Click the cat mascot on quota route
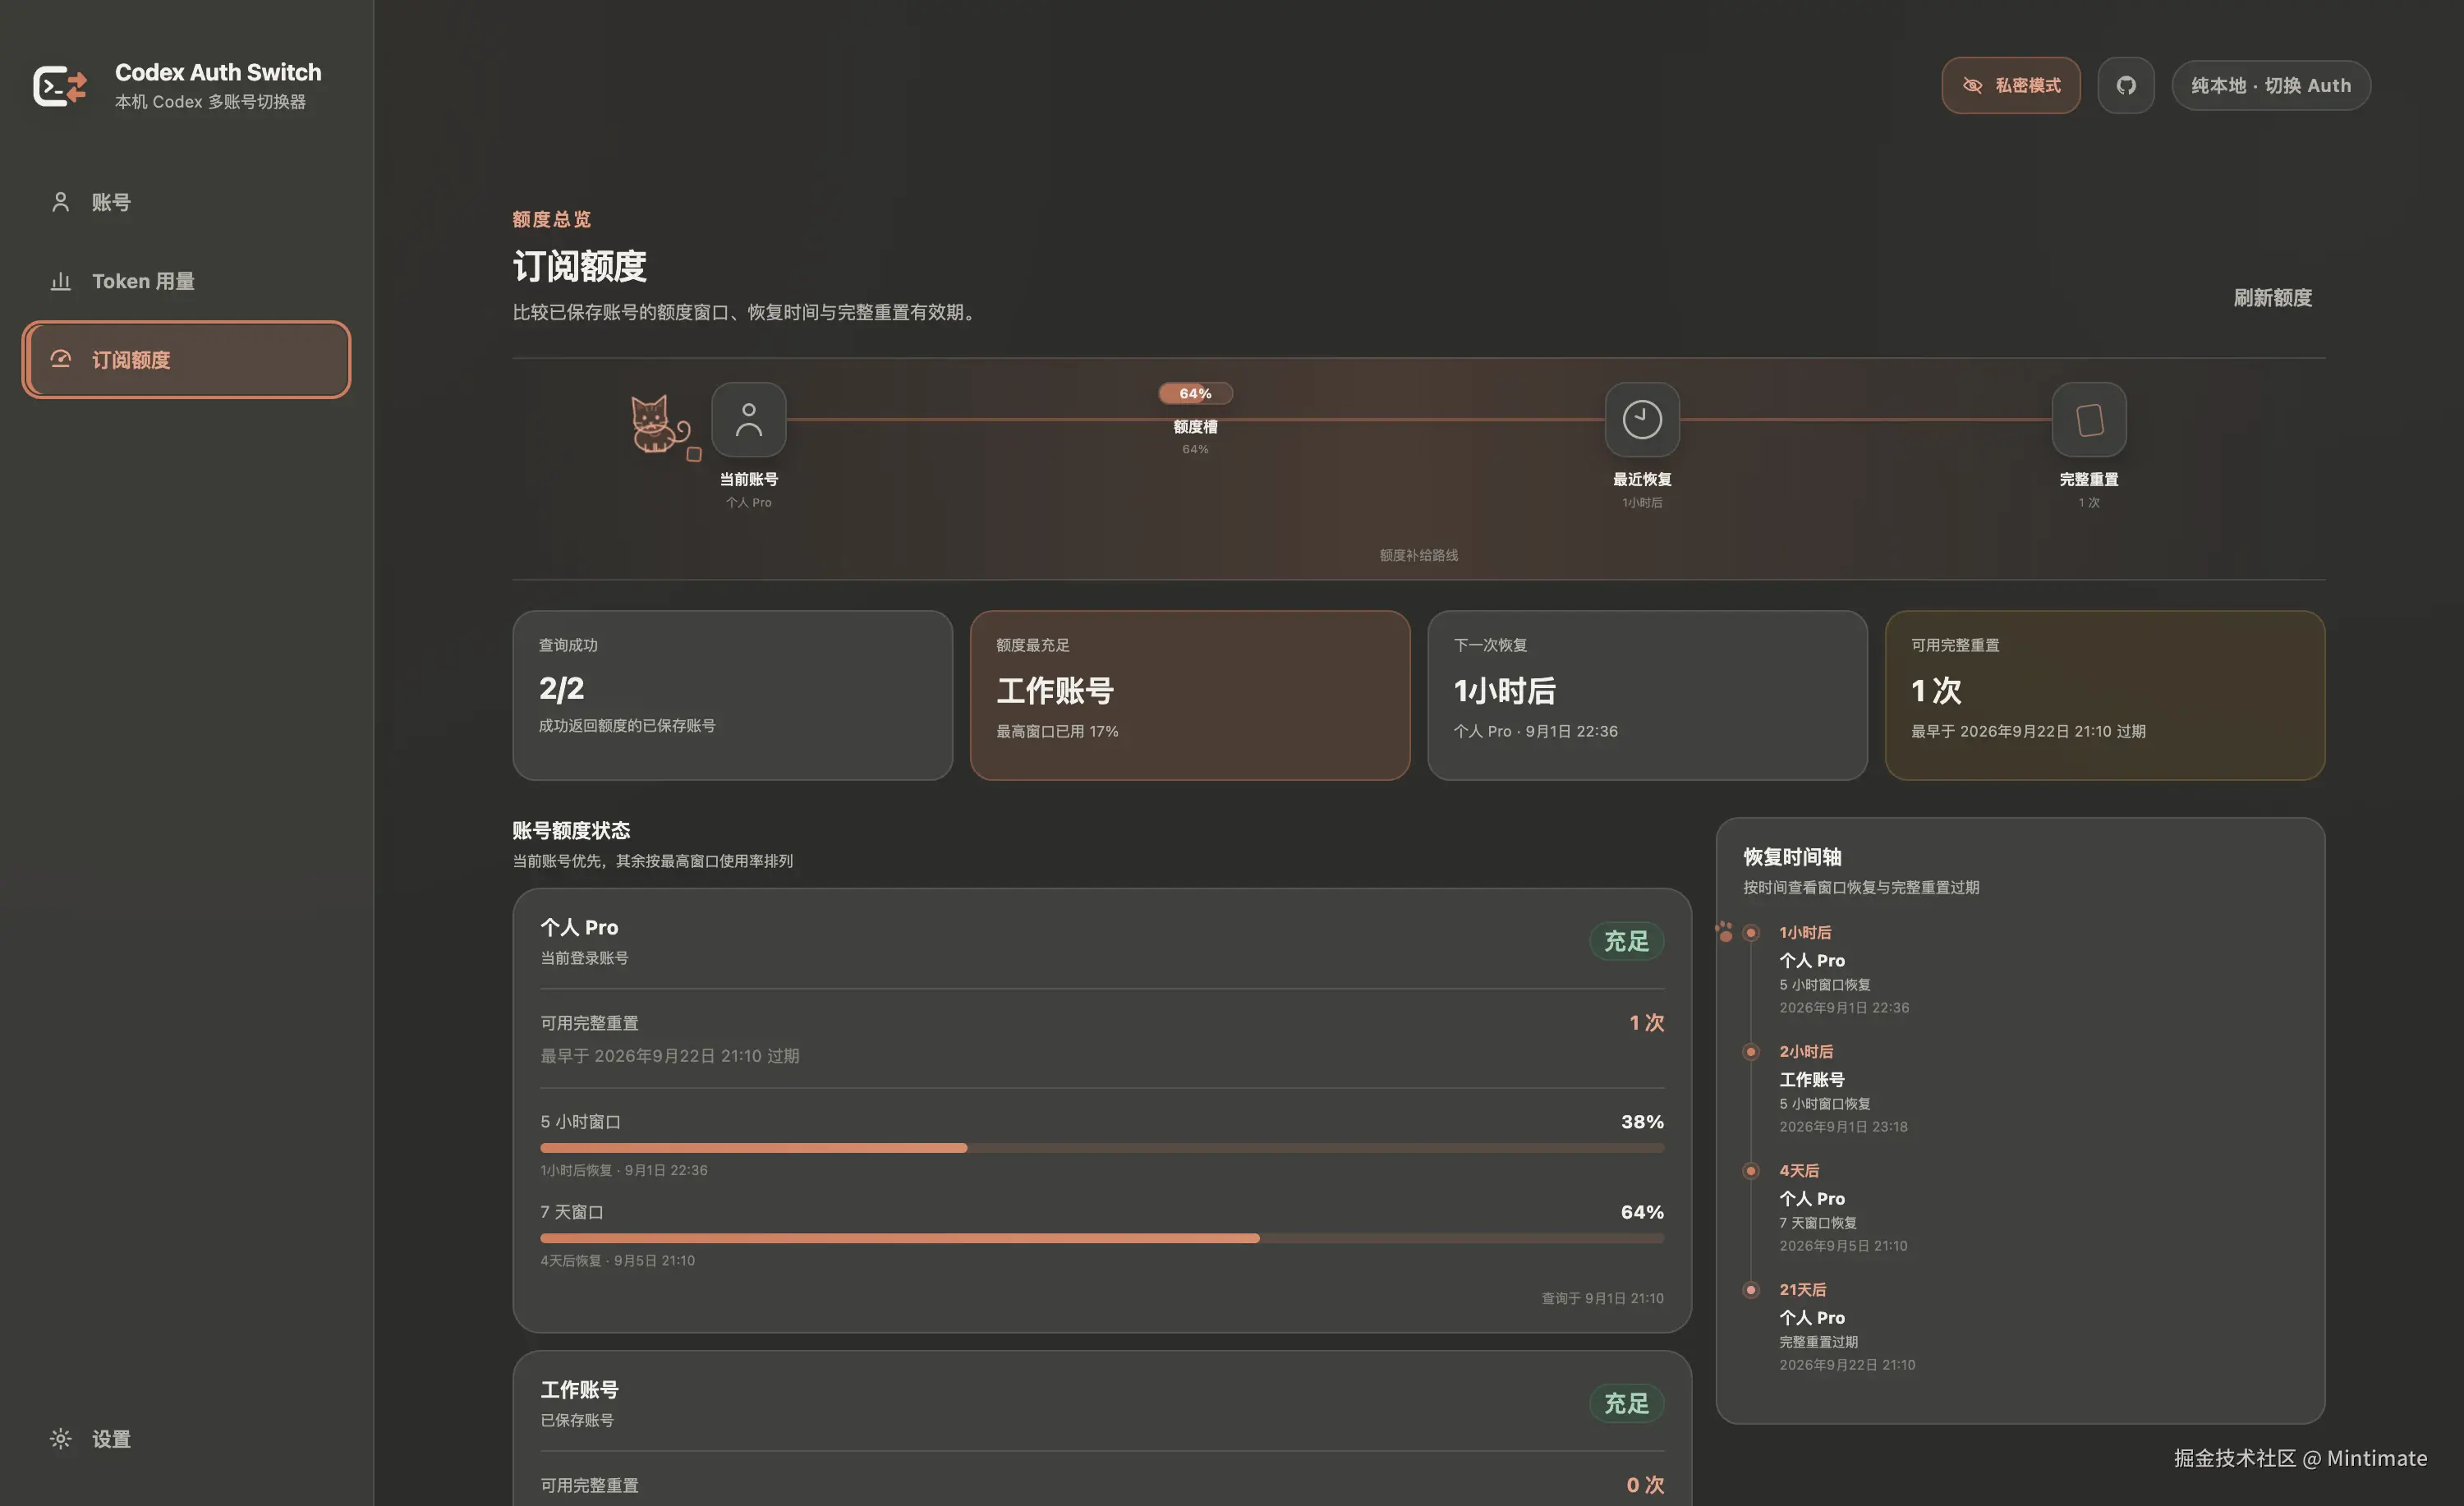 (660, 424)
